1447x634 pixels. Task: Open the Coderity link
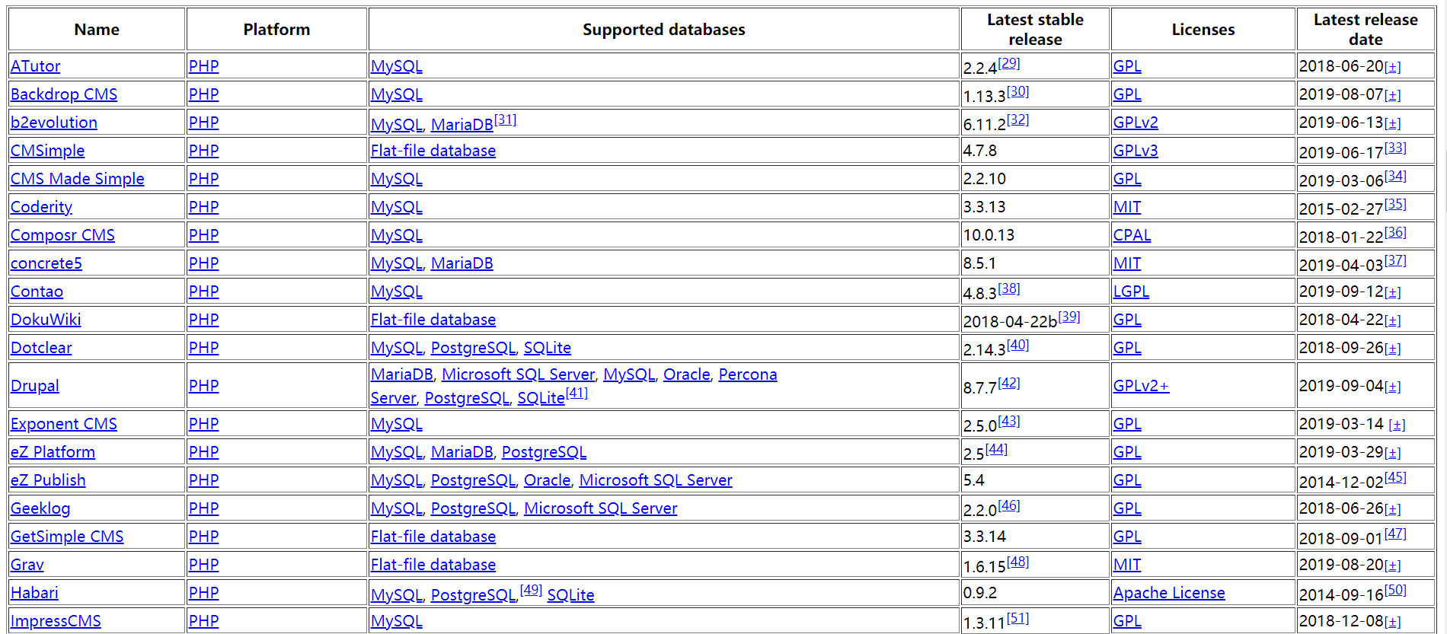coord(41,207)
